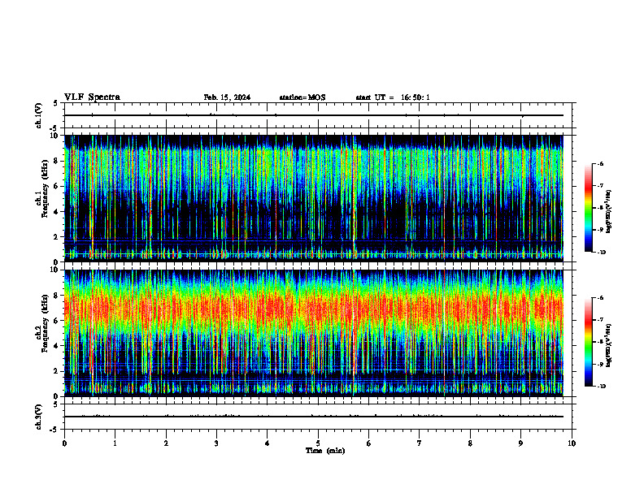Click the ch.1 spectrogram color scale bar

pyautogui.click(x=589, y=208)
